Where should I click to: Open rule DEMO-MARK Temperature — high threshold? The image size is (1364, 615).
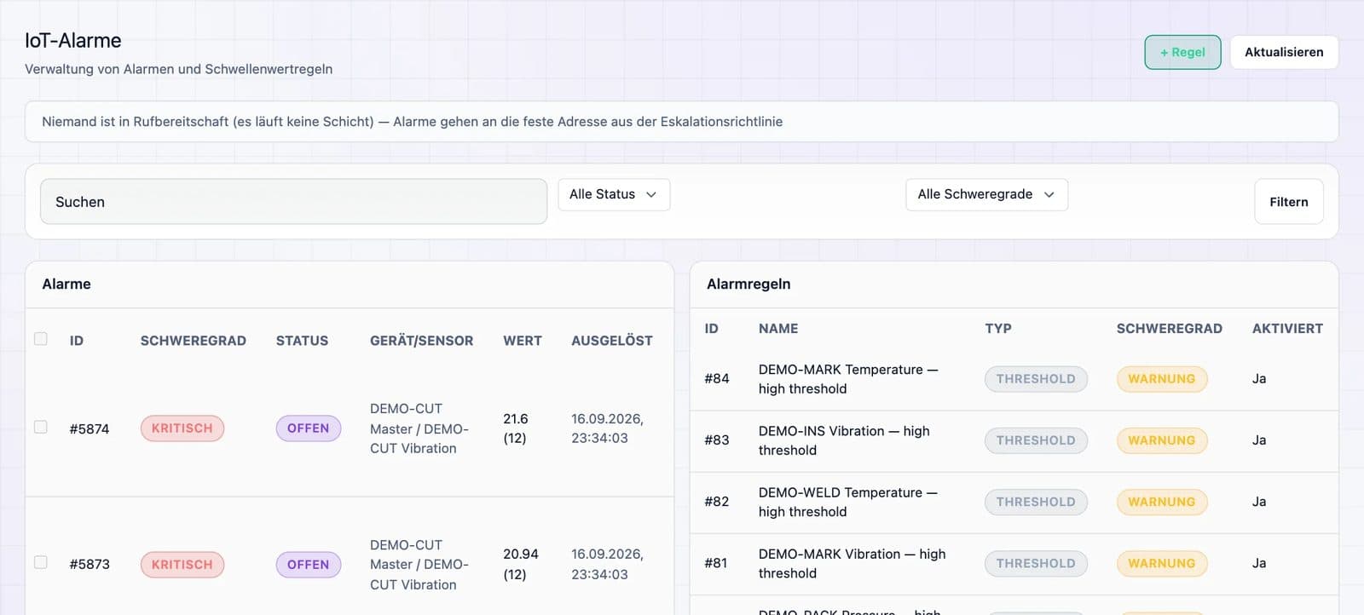[x=848, y=379]
